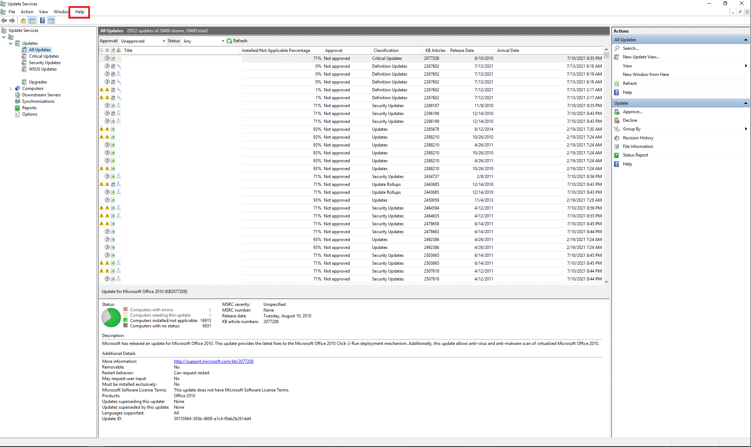Open the Action menu

coord(27,12)
